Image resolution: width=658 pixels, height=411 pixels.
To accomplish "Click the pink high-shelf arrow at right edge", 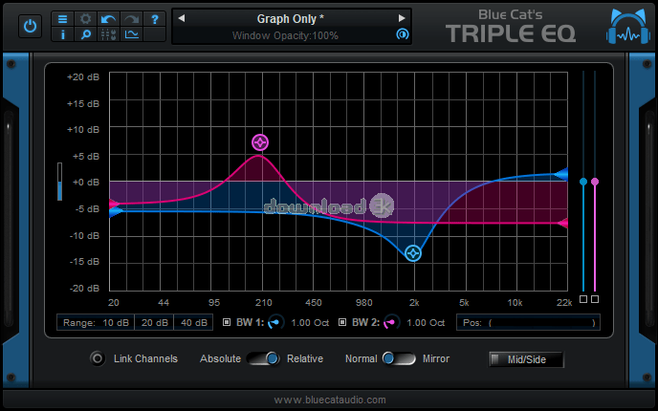I will point(562,223).
